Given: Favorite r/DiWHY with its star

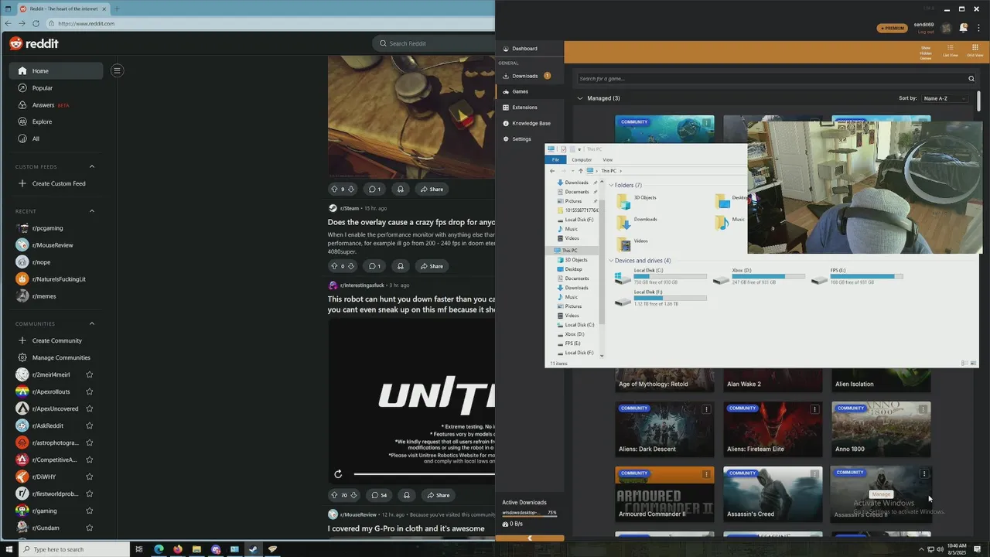Looking at the screenshot, I should [90, 477].
